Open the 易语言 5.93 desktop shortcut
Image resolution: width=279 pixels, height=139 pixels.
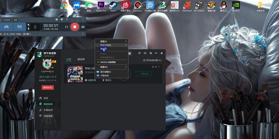[175, 6]
